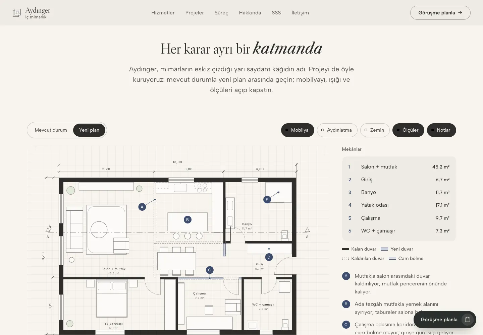The height and width of the screenshot is (335, 483).
Task: Enable the Zemin layer
Action: [375, 130]
